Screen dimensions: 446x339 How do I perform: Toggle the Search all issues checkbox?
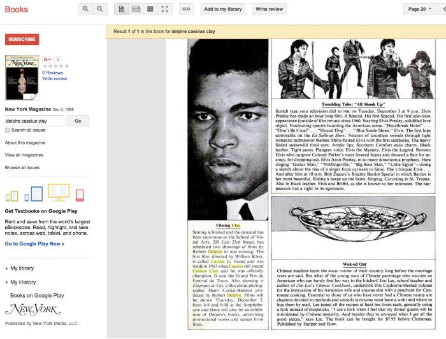[8, 130]
